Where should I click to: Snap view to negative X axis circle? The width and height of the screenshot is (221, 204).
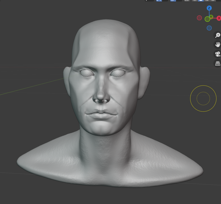point(199,18)
